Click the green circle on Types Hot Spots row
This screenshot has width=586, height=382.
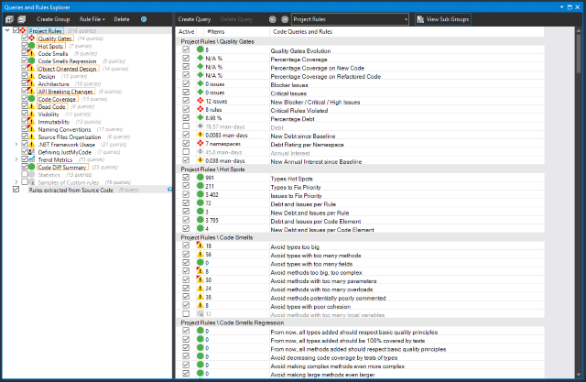pyautogui.click(x=201, y=178)
